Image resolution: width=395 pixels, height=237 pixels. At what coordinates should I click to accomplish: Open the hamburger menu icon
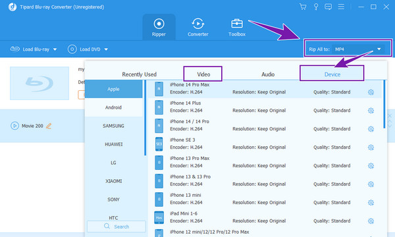tap(341, 7)
